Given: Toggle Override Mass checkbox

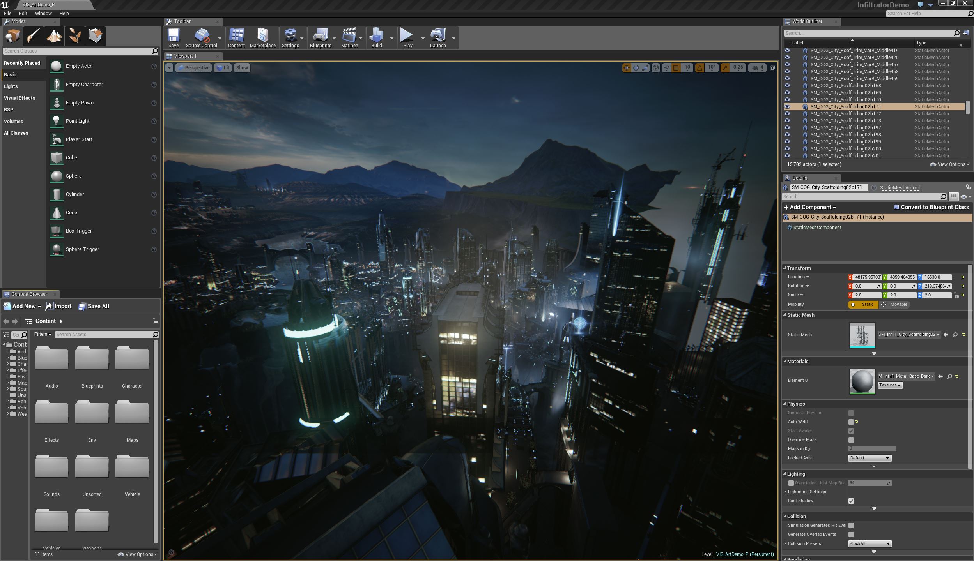Looking at the screenshot, I should [x=851, y=439].
